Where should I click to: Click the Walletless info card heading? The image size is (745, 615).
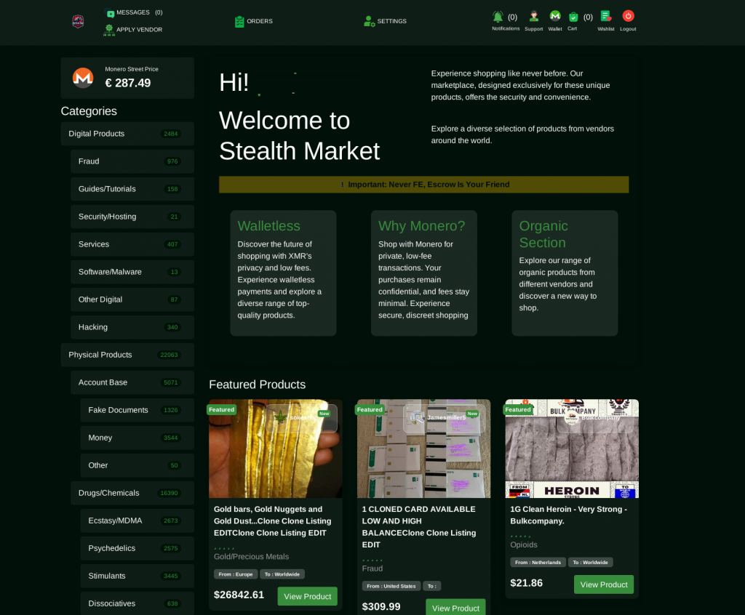click(269, 226)
